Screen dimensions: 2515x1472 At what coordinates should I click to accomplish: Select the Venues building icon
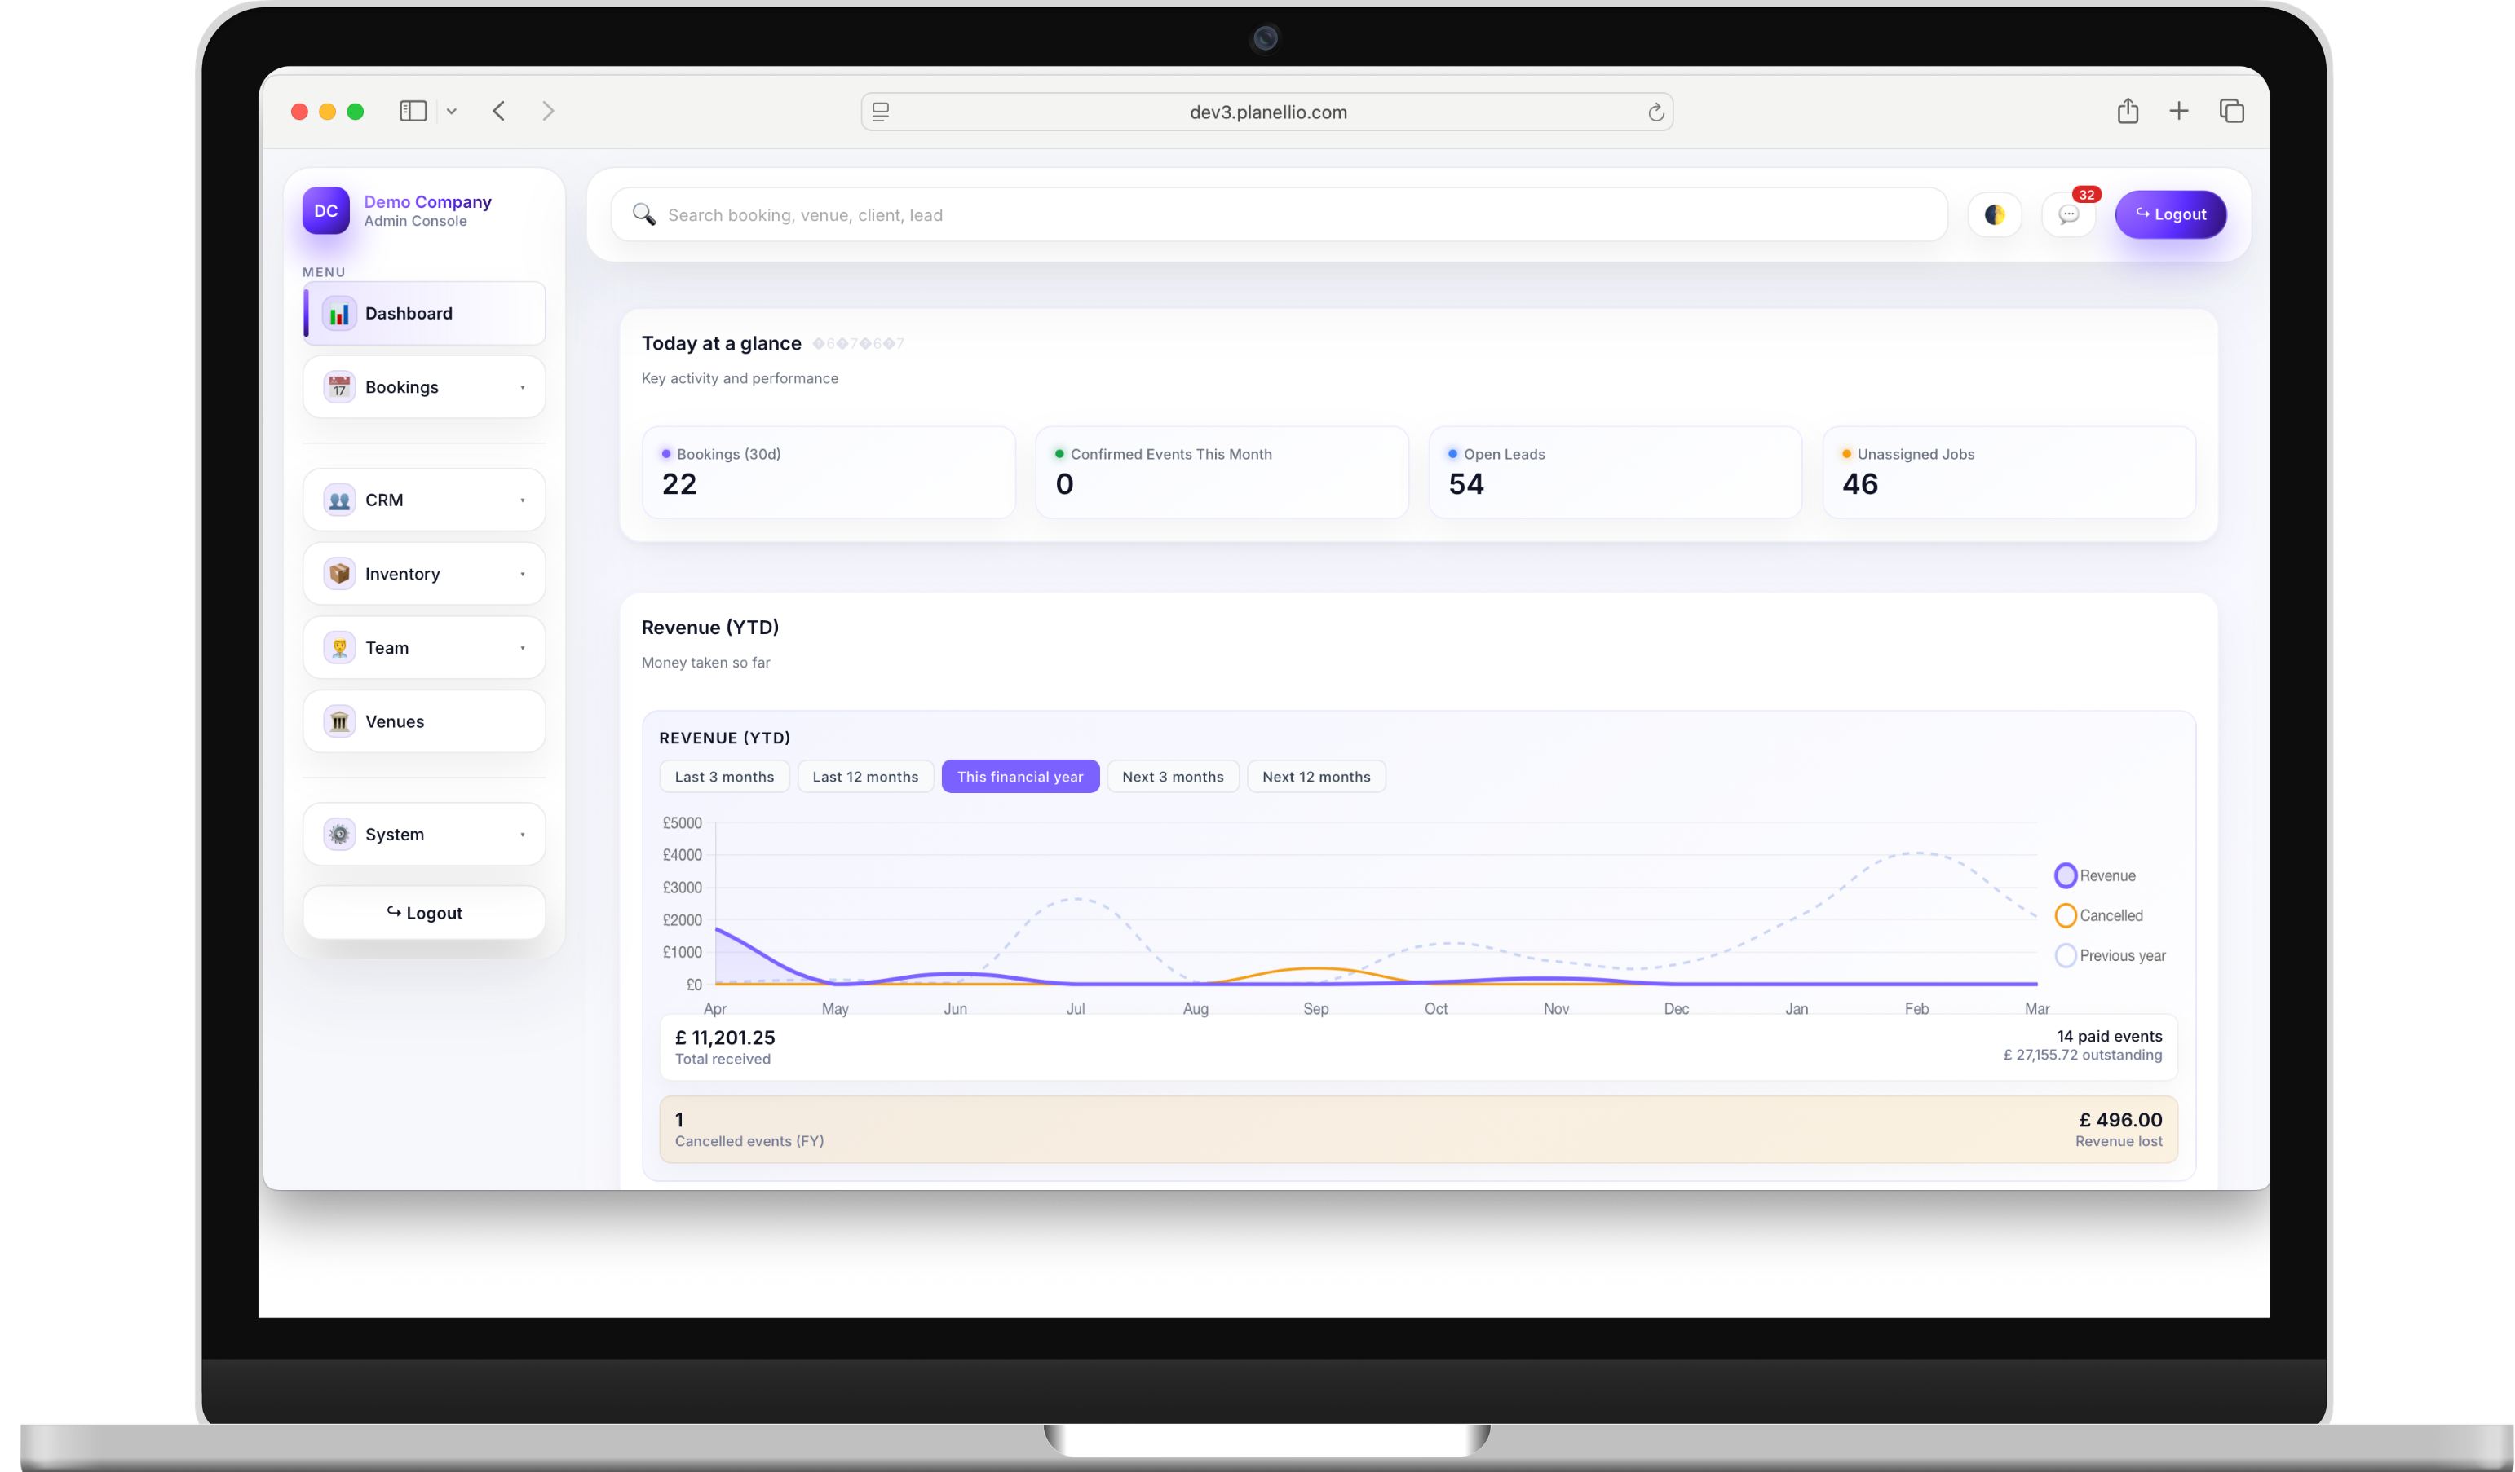click(339, 721)
